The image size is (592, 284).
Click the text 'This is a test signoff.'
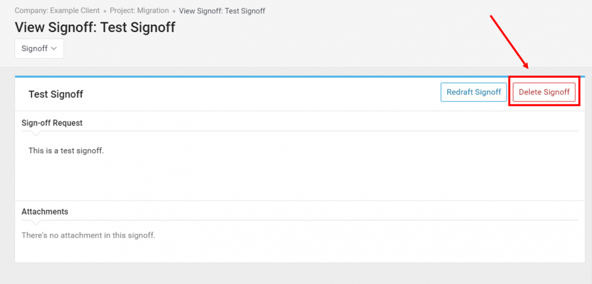pos(66,150)
